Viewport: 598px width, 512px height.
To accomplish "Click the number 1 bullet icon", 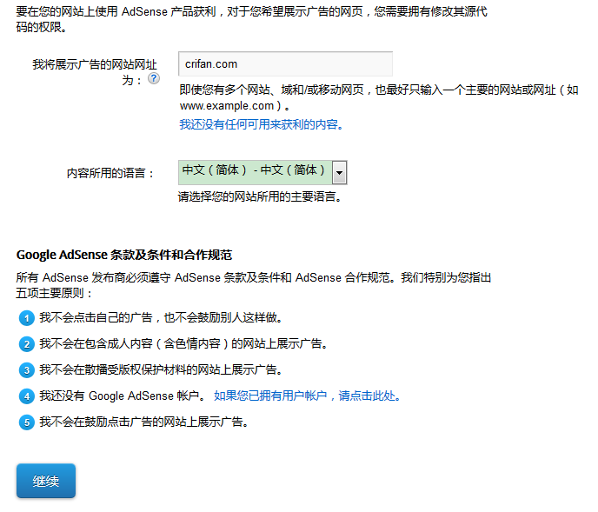I will tap(28, 318).
